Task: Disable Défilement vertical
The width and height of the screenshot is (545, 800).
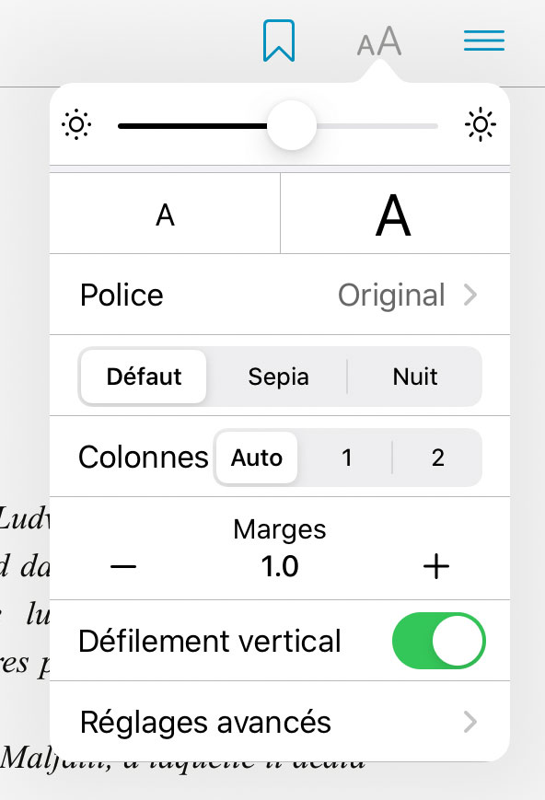Action: [x=439, y=641]
